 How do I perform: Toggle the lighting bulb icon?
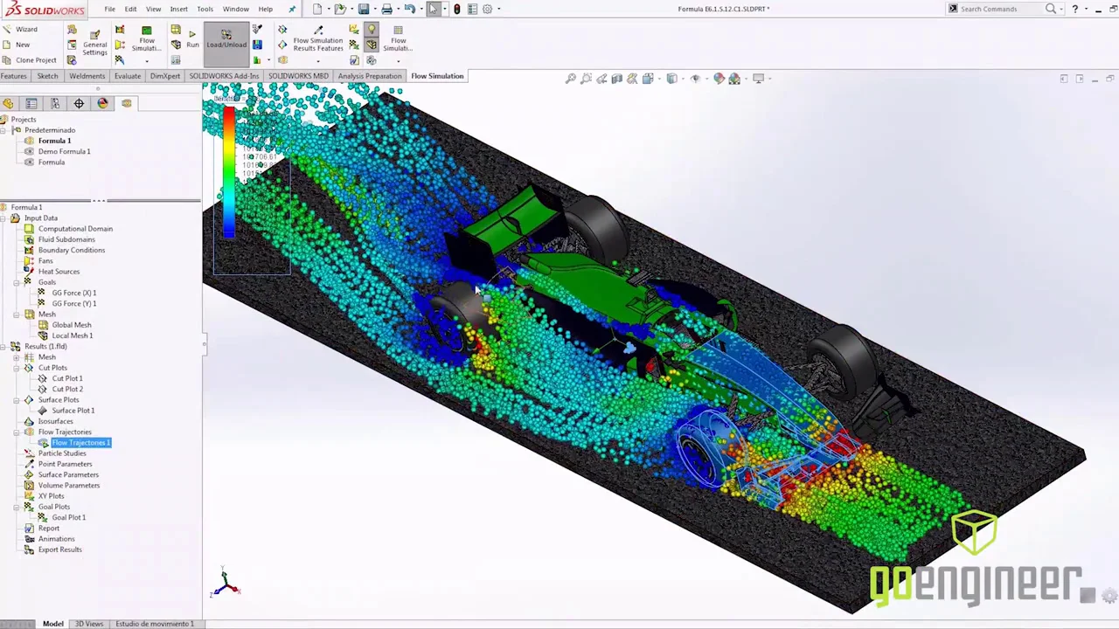pyautogui.click(x=372, y=30)
